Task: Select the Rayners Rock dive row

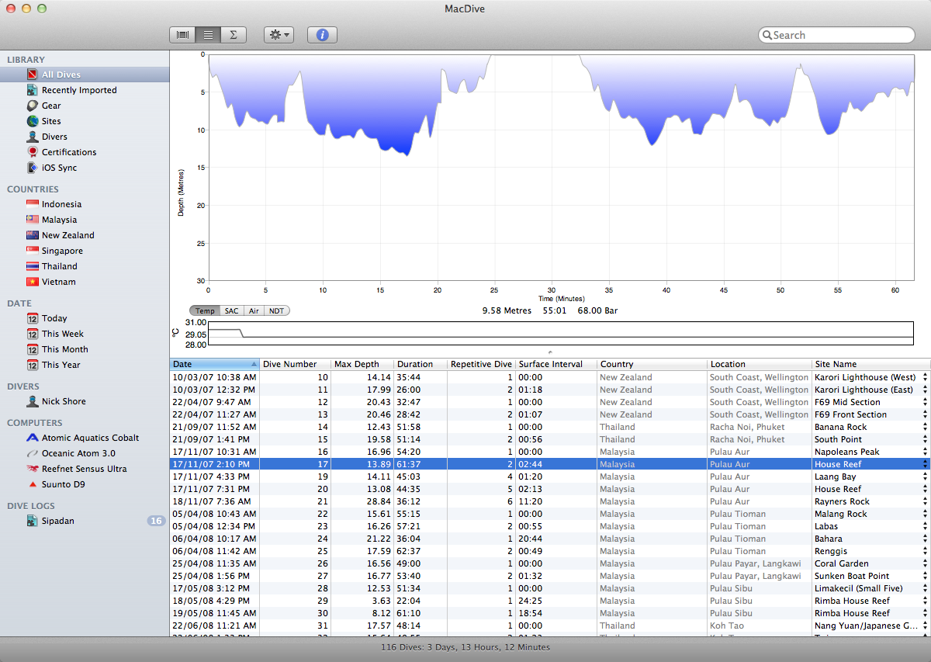Action: tap(543, 501)
